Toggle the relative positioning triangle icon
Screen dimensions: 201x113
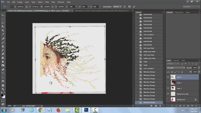click(x=26, y=7)
